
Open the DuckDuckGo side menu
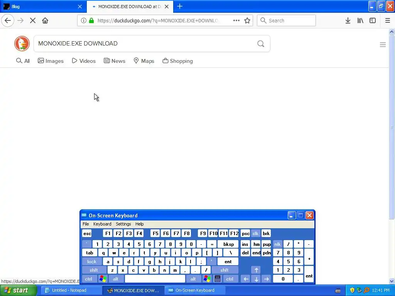coord(383,45)
